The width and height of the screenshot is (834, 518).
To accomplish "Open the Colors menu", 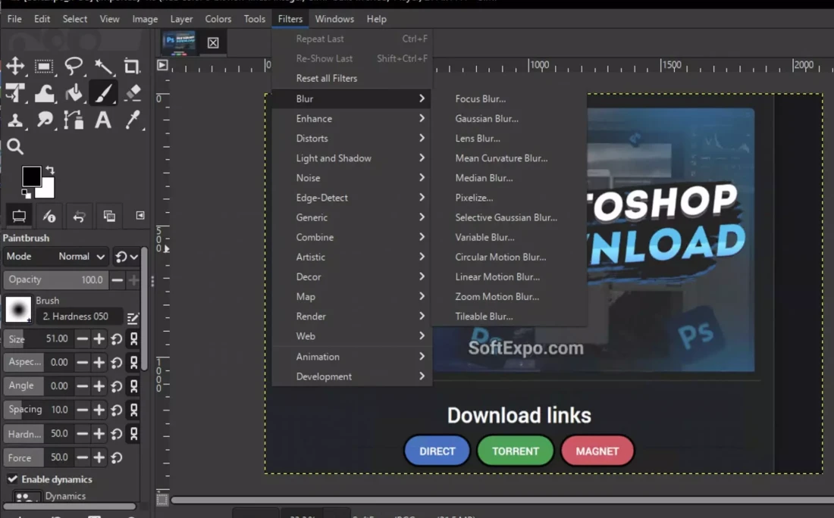I will coord(218,19).
